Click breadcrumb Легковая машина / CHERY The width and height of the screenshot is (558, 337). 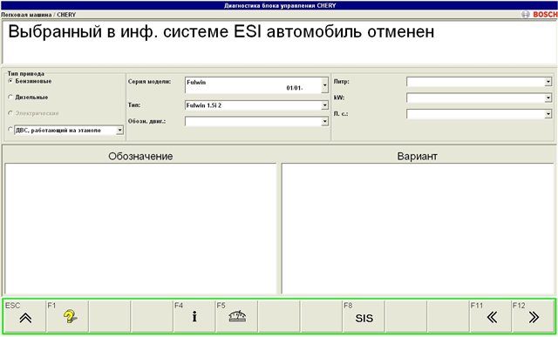38,15
